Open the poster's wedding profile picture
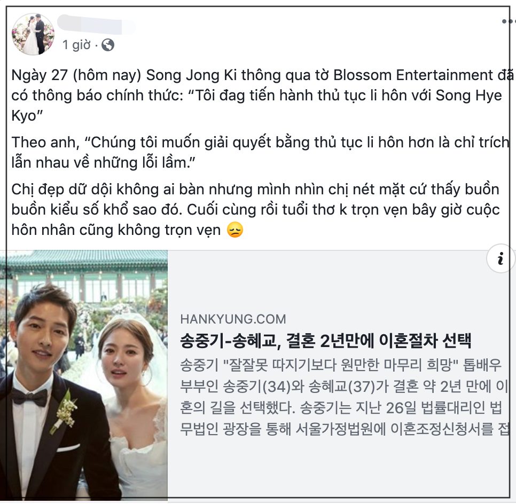The height and width of the screenshot is (504, 516). click(x=33, y=34)
